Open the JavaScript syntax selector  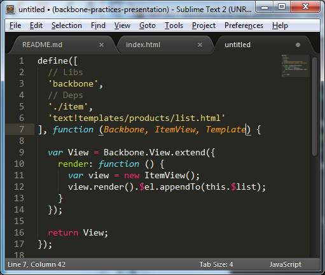(286, 264)
